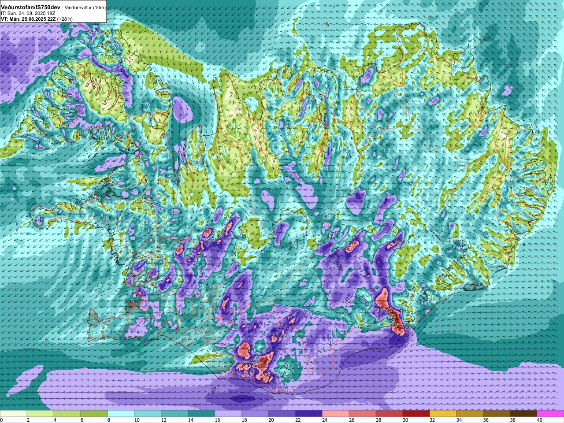Click the Vindurhviður (10m) label

tap(85, 8)
